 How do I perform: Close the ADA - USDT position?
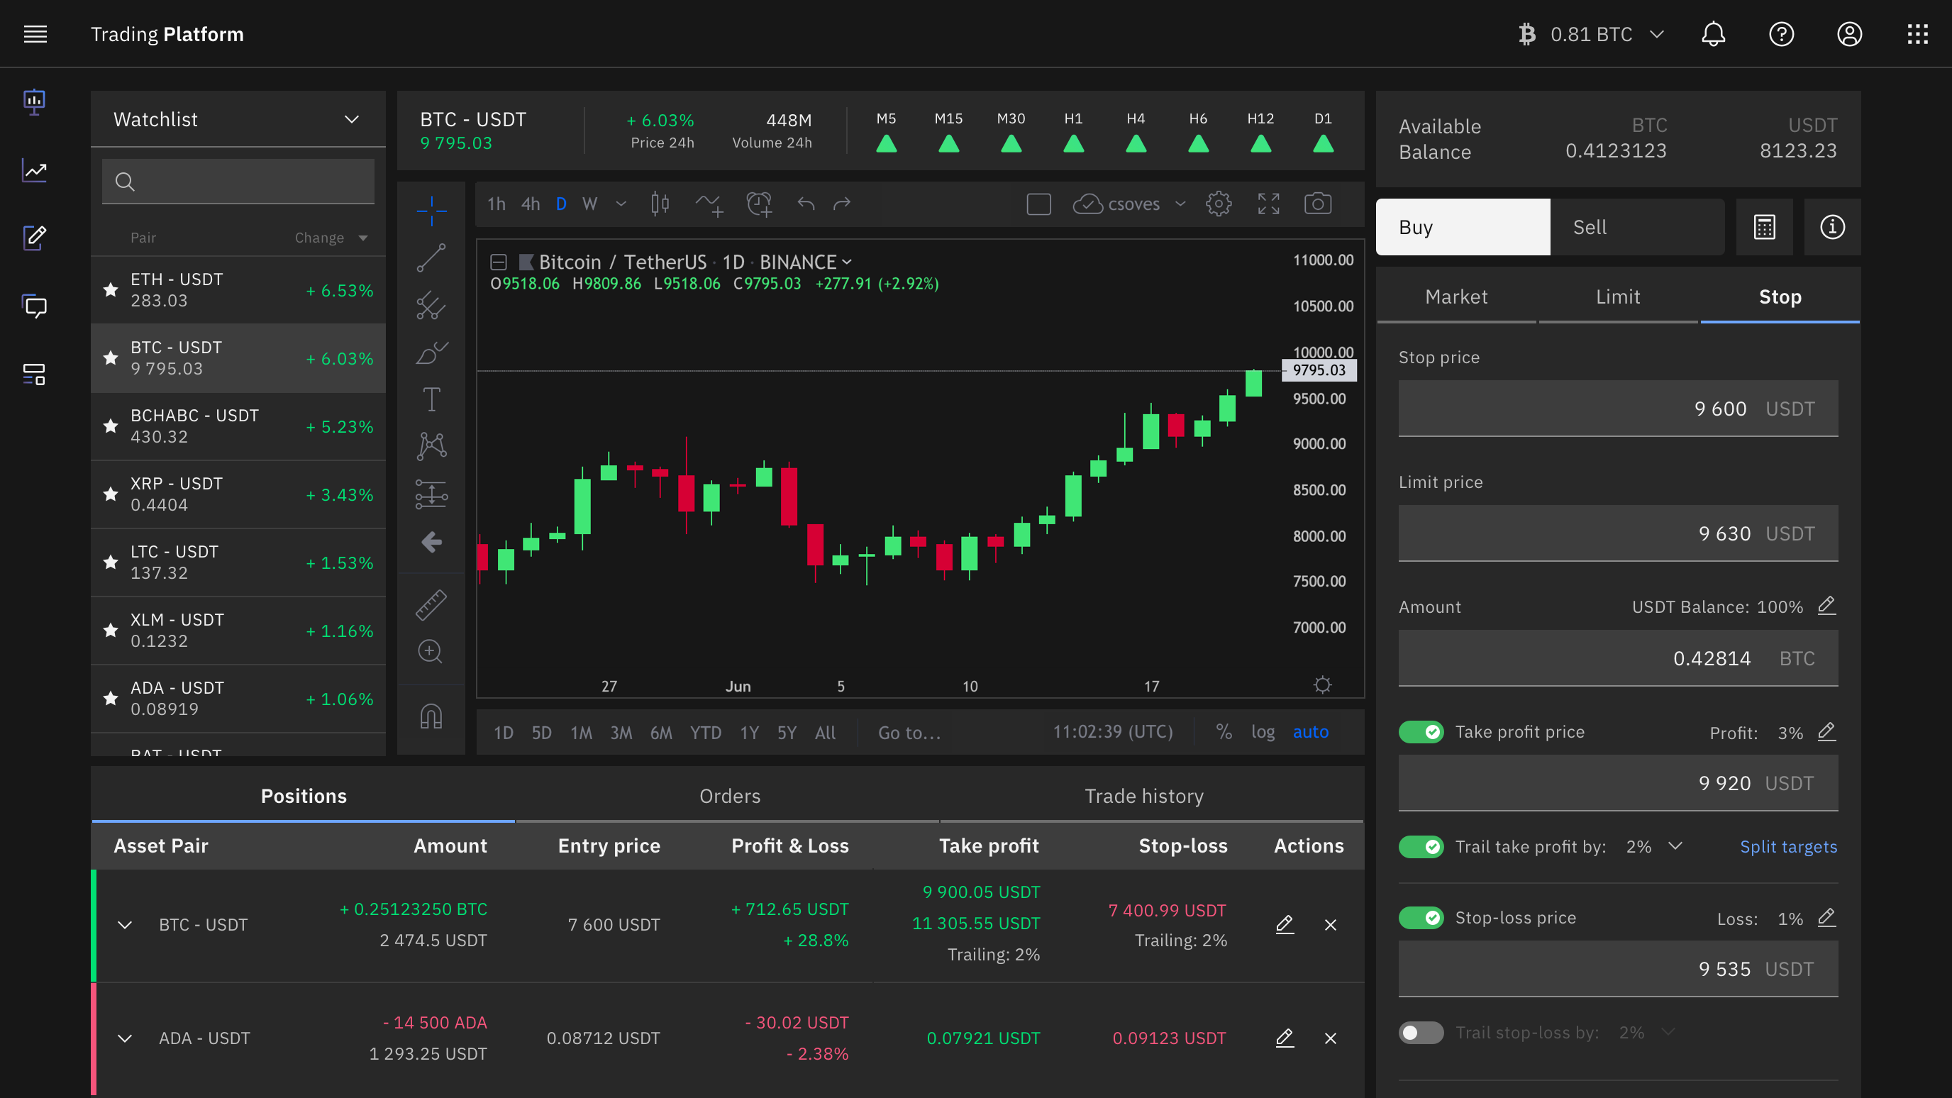click(1331, 1038)
